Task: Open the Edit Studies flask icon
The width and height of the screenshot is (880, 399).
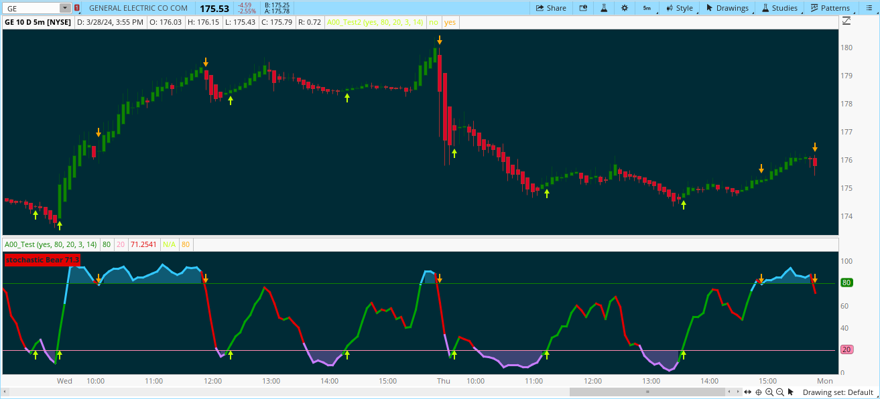Action: 603,8
